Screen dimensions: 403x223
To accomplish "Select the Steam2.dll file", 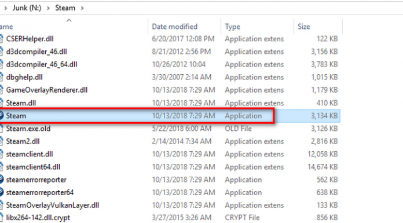I will pos(23,141).
